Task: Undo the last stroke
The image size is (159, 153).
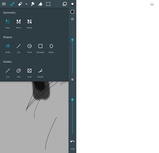Action: point(72,141)
